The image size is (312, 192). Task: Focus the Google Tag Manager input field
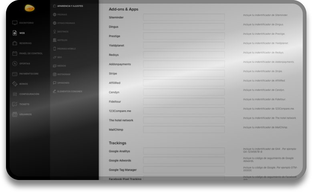click(184, 170)
